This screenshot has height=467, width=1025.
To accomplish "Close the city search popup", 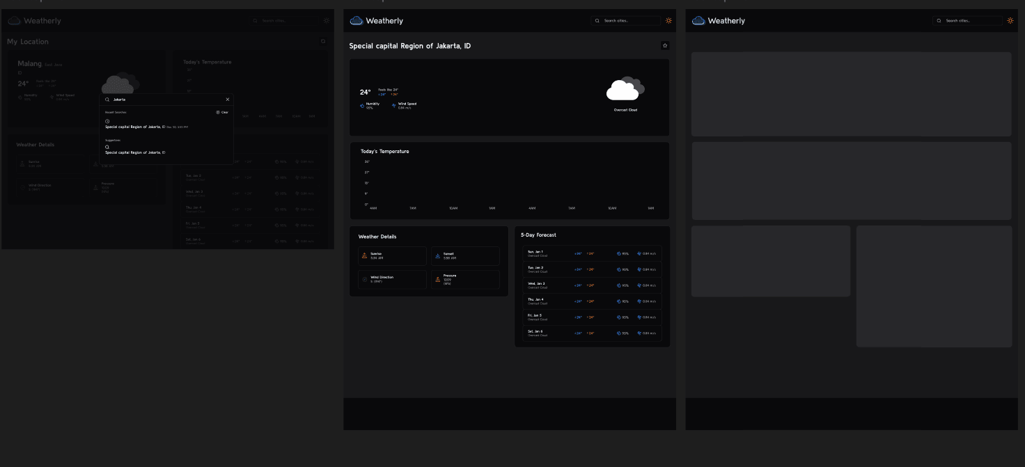I will coord(227,99).
